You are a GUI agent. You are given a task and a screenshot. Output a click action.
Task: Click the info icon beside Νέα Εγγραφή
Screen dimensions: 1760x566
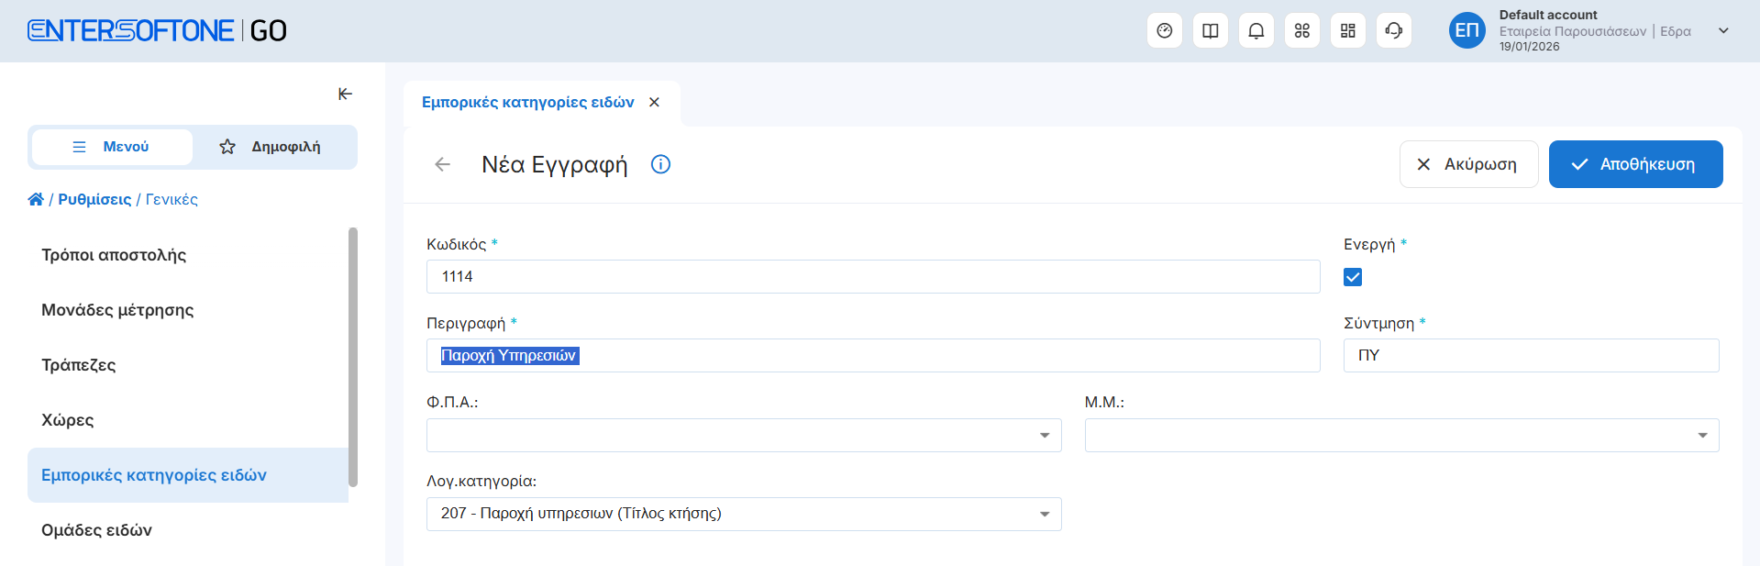[660, 164]
